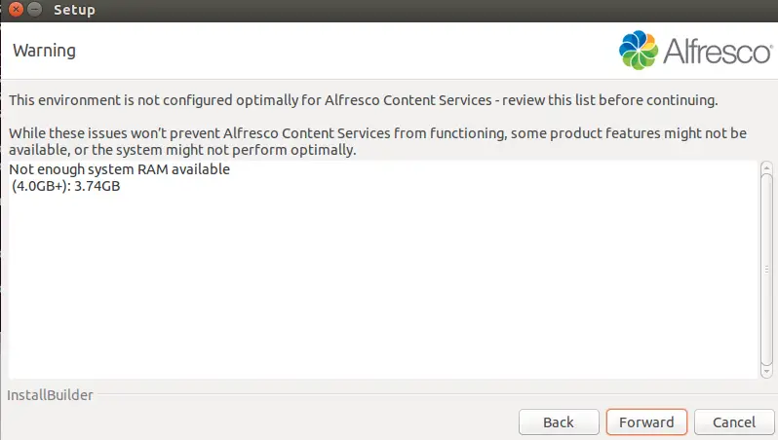Cancel the Alfresco setup
The height and width of the screenshot is (440, 778).
point(734,422)
